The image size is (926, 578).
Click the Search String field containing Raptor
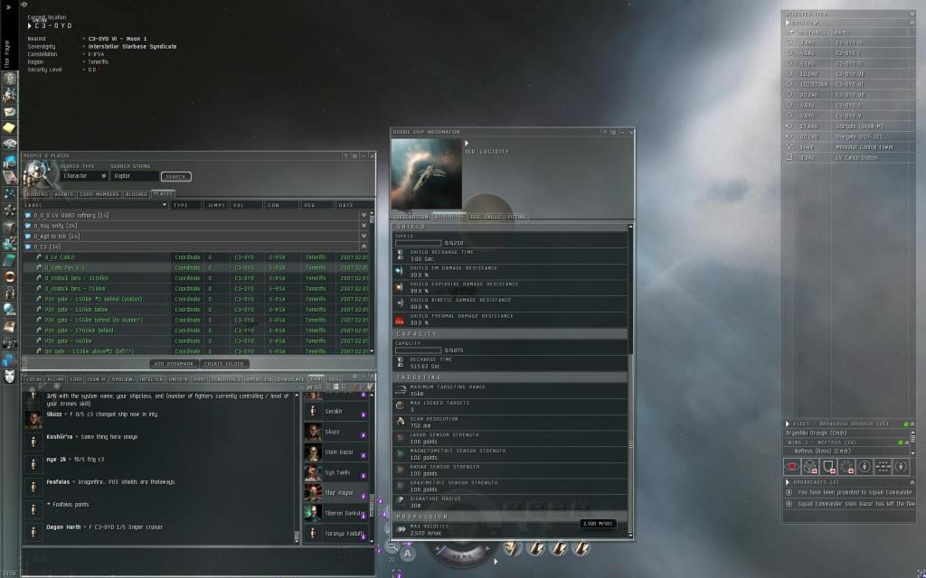134,176
